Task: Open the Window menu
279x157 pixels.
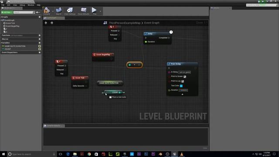Action: tap(31, 5)
